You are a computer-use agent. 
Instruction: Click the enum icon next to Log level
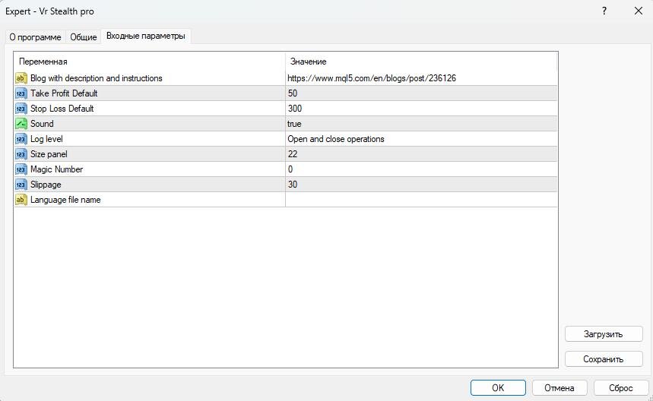pyautogui.click(x=21, y=139)
